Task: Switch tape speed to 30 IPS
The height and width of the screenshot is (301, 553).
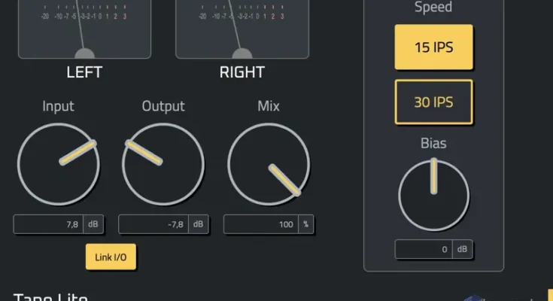Action: pyautogui.click(x=433, y=102)
